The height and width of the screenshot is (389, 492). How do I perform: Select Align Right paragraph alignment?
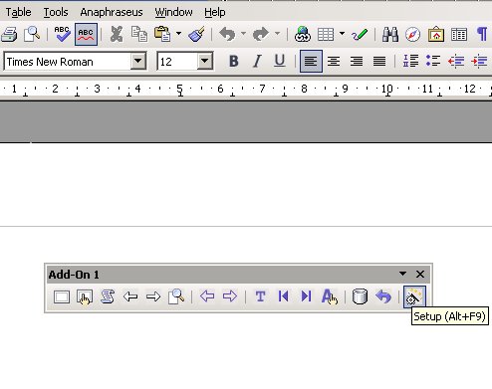[357, 61]
